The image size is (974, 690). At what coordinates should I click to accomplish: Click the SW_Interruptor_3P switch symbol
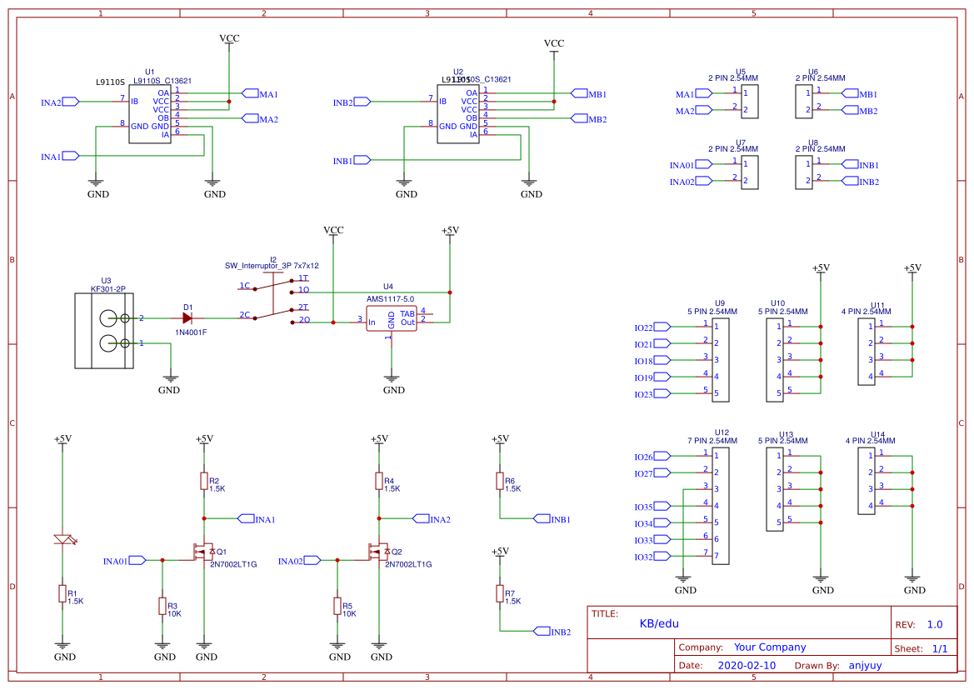point(272,300)
